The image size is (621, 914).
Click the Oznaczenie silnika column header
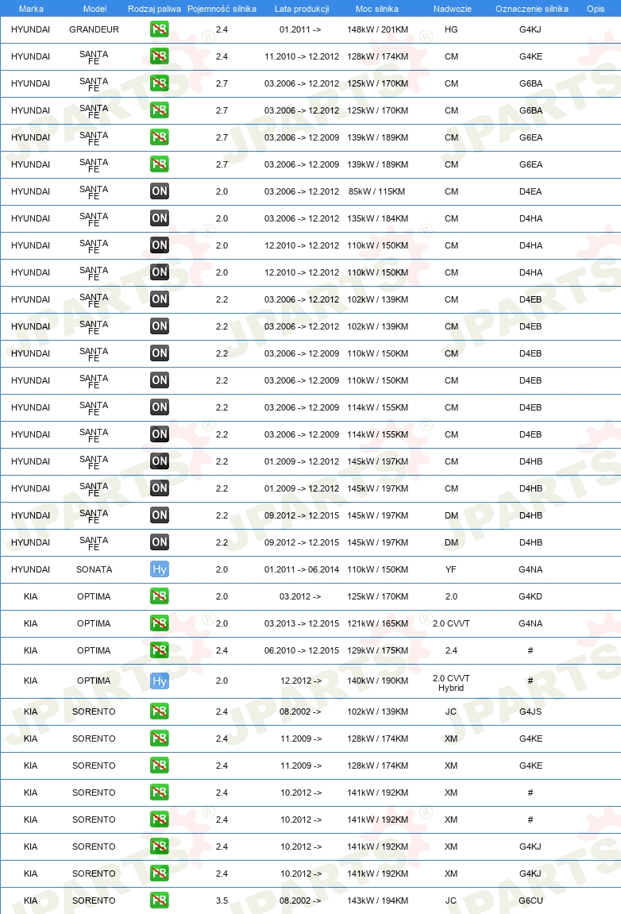coord(532,9)
